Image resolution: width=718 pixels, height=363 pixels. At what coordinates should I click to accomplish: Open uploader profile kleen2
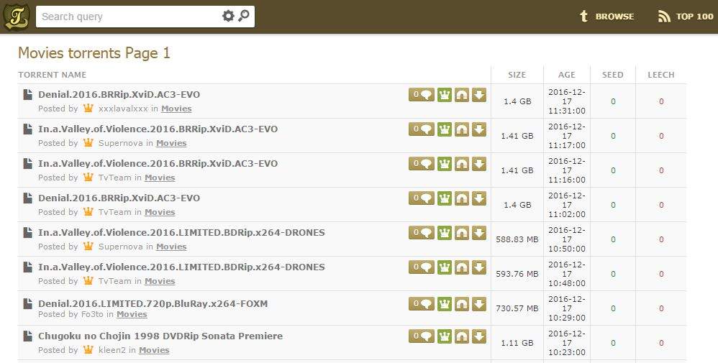(x=112, y=350)
